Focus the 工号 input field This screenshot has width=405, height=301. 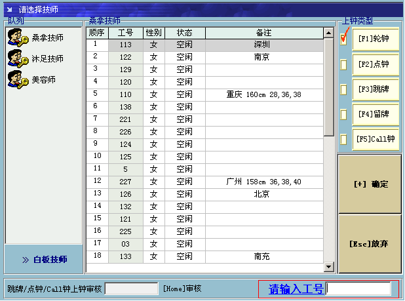coord(358,289)
